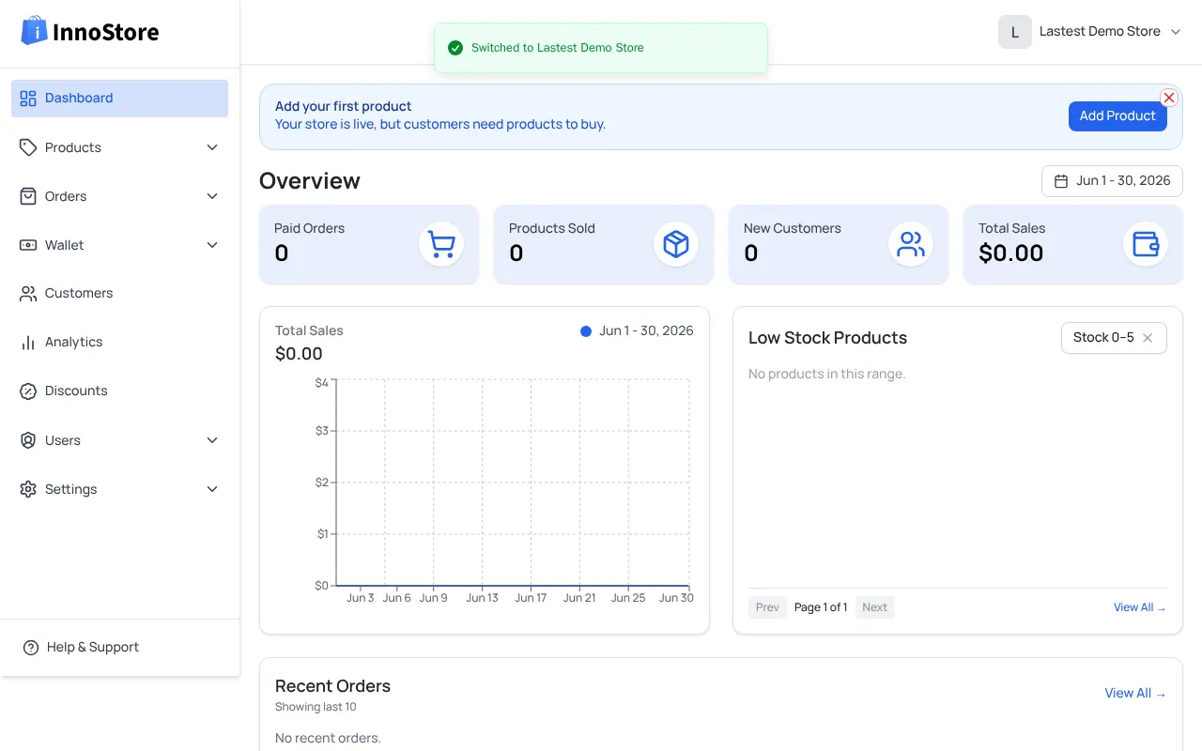
Task: Open Discounts page from sidebar
Action: pos(119,391)
